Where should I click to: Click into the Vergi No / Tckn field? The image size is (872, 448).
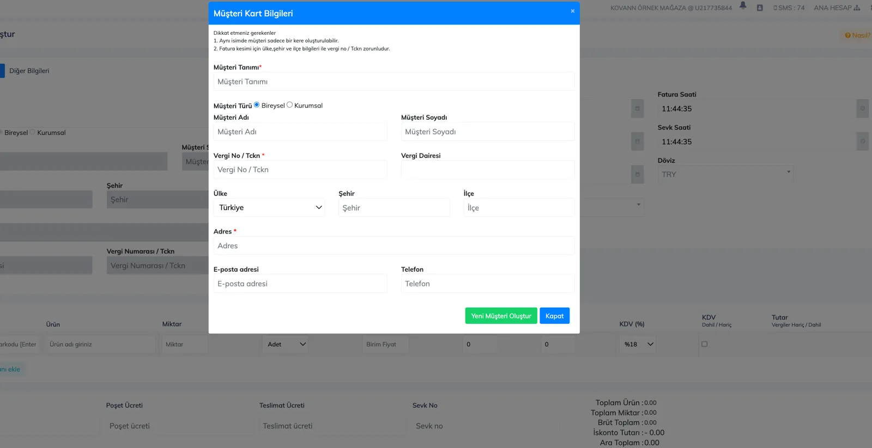tap(300, 170)
